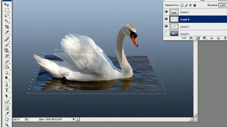Toggle lock transparent pixels
Image resolution: width=227 pixels, height=127 pixels.
pos(182,5)
